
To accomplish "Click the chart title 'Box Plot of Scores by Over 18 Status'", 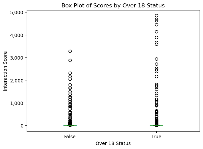I will [113, 5].
